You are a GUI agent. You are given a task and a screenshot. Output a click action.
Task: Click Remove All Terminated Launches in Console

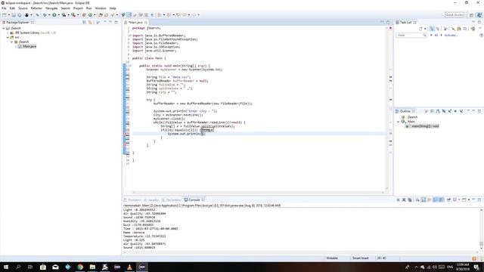pyautogui.click(x=410, y=199)
